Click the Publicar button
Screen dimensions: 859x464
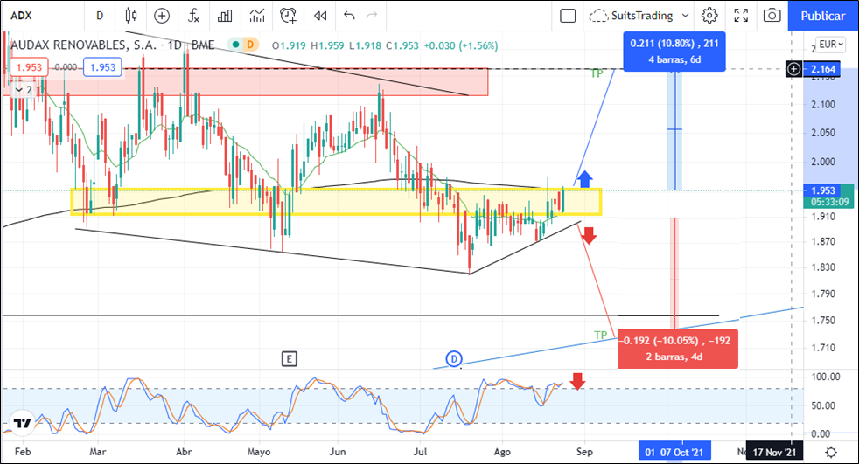pyautogui.click(x=822, y=16)
